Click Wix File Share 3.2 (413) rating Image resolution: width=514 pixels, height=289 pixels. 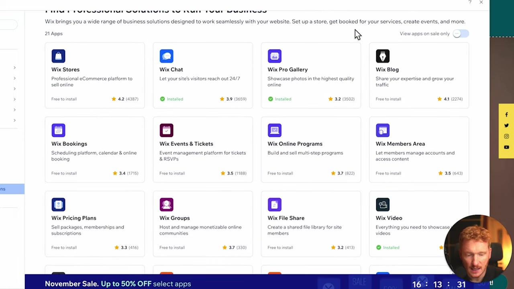[x=343, y=247]
